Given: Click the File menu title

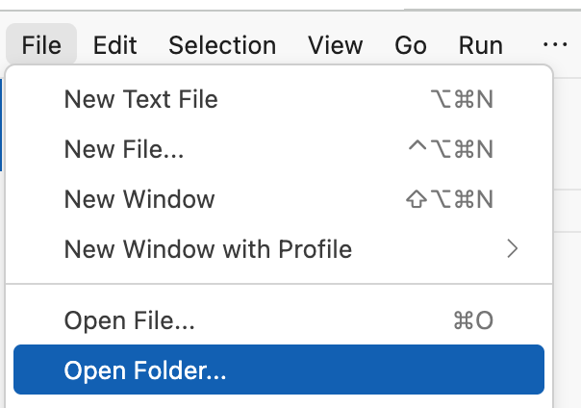Looking at the screenshot, I should point(41,45).
